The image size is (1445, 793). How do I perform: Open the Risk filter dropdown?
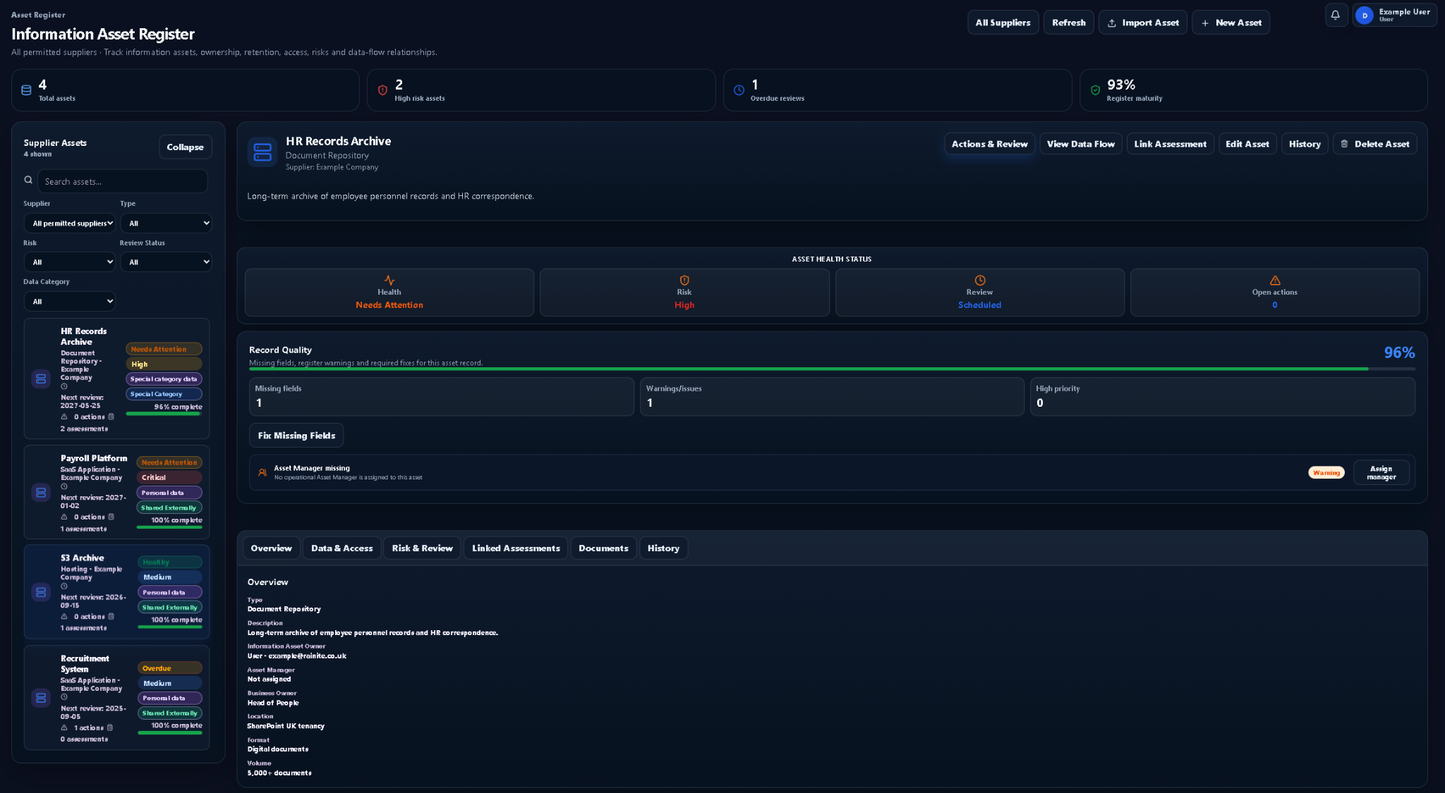[69, 262]
